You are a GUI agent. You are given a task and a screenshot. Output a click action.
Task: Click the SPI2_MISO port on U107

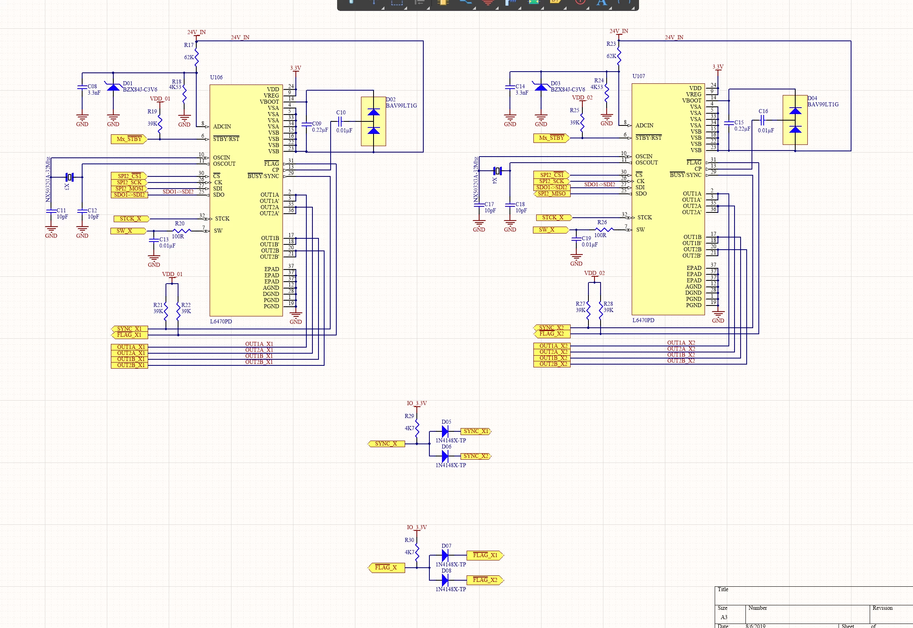pos(552,194)
